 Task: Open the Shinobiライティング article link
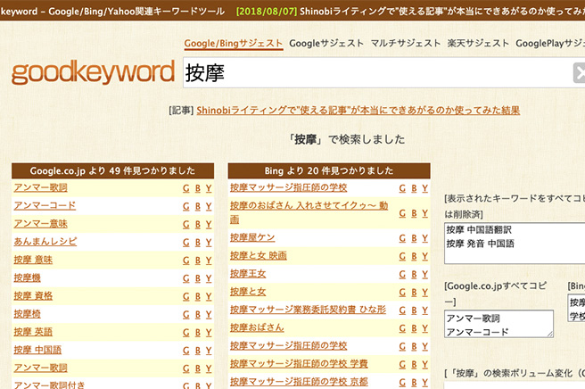click(358, 110)
